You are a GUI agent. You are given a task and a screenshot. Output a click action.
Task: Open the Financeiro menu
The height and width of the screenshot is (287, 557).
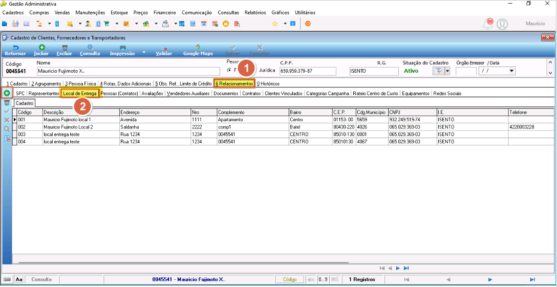164,12
